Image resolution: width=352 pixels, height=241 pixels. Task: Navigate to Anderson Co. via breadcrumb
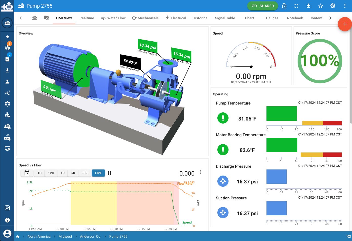(x=90, y=236)
